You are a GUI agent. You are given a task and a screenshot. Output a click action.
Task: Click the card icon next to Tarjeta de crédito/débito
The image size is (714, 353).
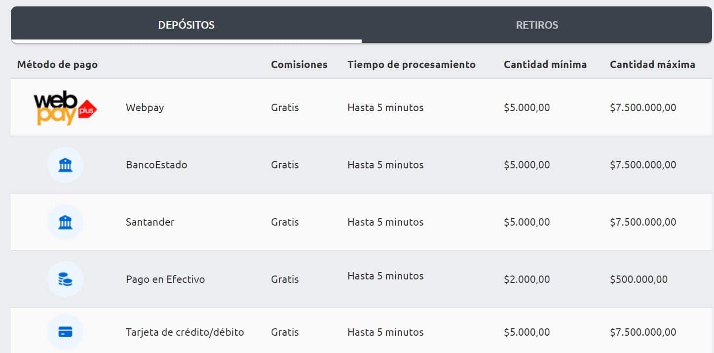(x=65, y=332)
